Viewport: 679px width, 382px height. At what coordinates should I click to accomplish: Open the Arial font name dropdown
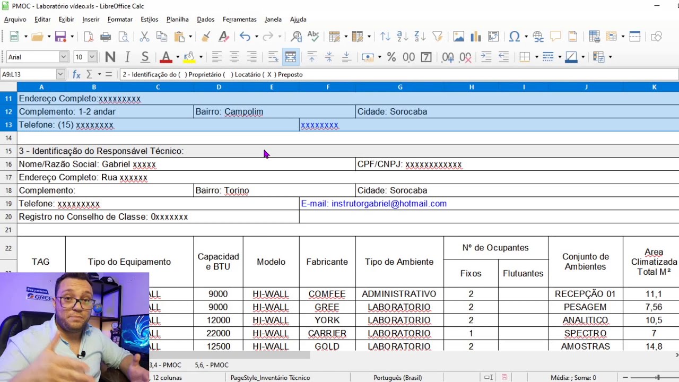click(x=64, y=57)
